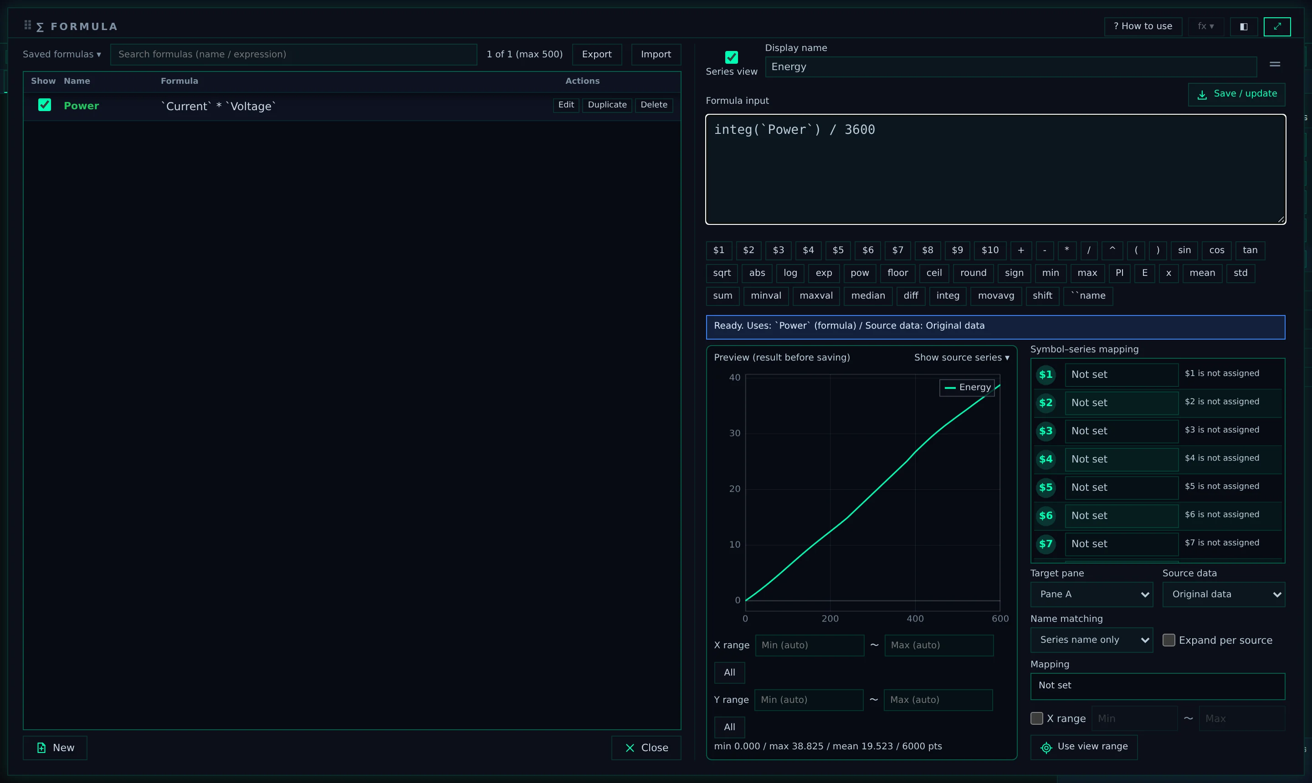Click the Display name Energy field
This screenshot has height=783, width=1312.
(1010, 67)
